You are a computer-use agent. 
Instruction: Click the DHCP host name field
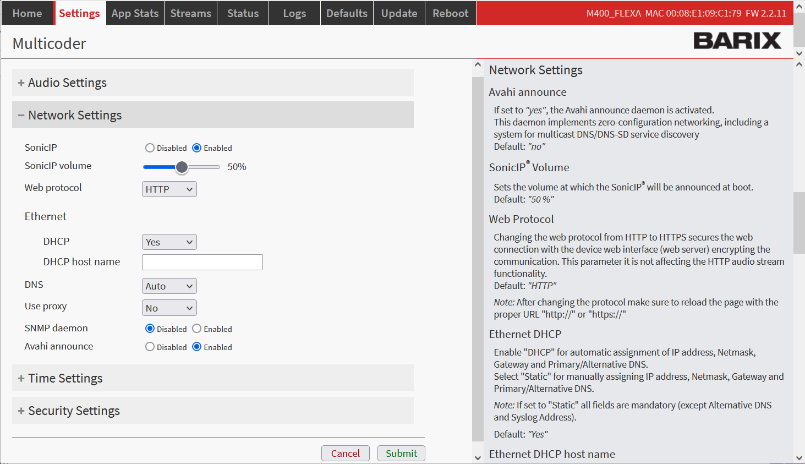pos(202,262)
